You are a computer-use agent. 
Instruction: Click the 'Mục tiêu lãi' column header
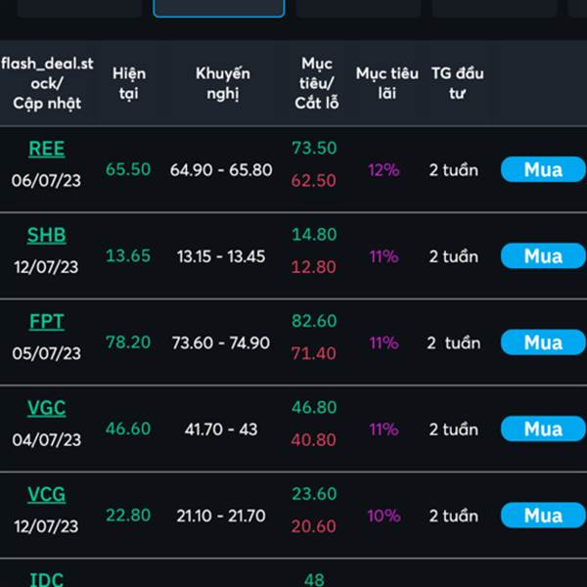click(387, 83)
